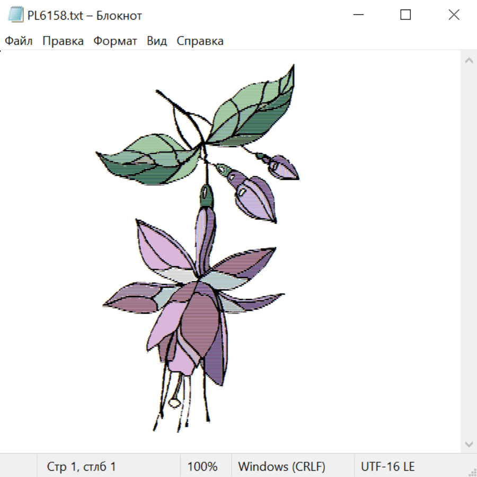477x477 pixels.
Task: Open the Файл menu
Action: (x=19, y=41)
